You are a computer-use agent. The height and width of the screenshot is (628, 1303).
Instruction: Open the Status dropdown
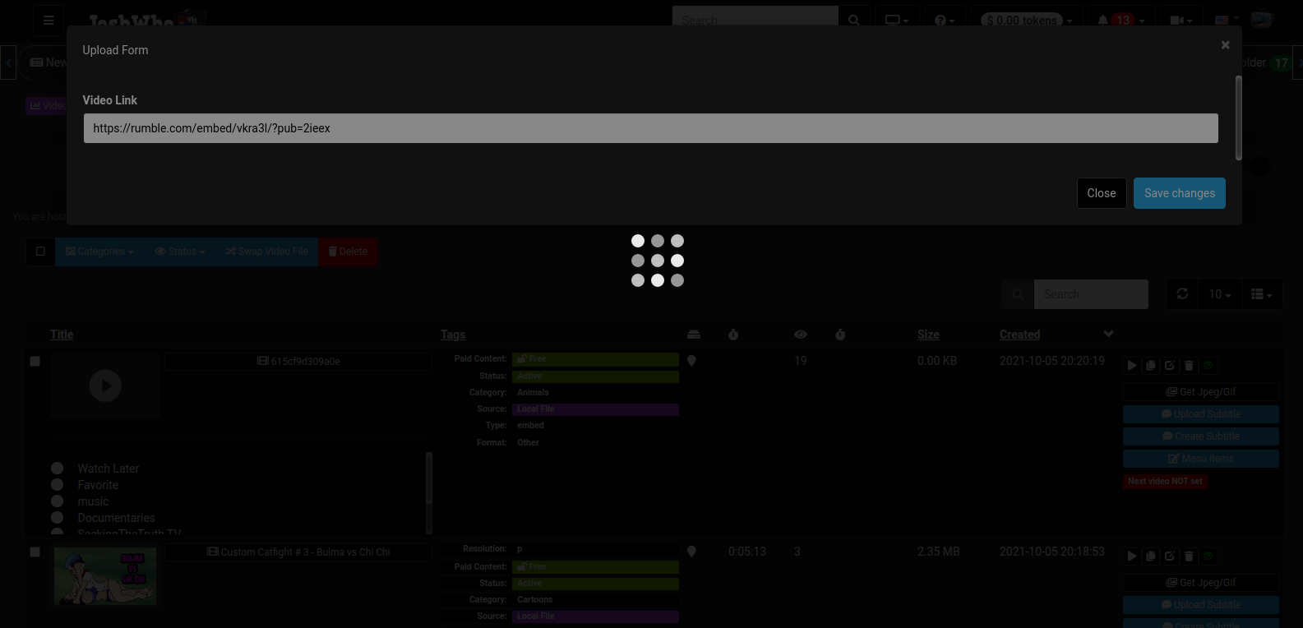point(179,252)
